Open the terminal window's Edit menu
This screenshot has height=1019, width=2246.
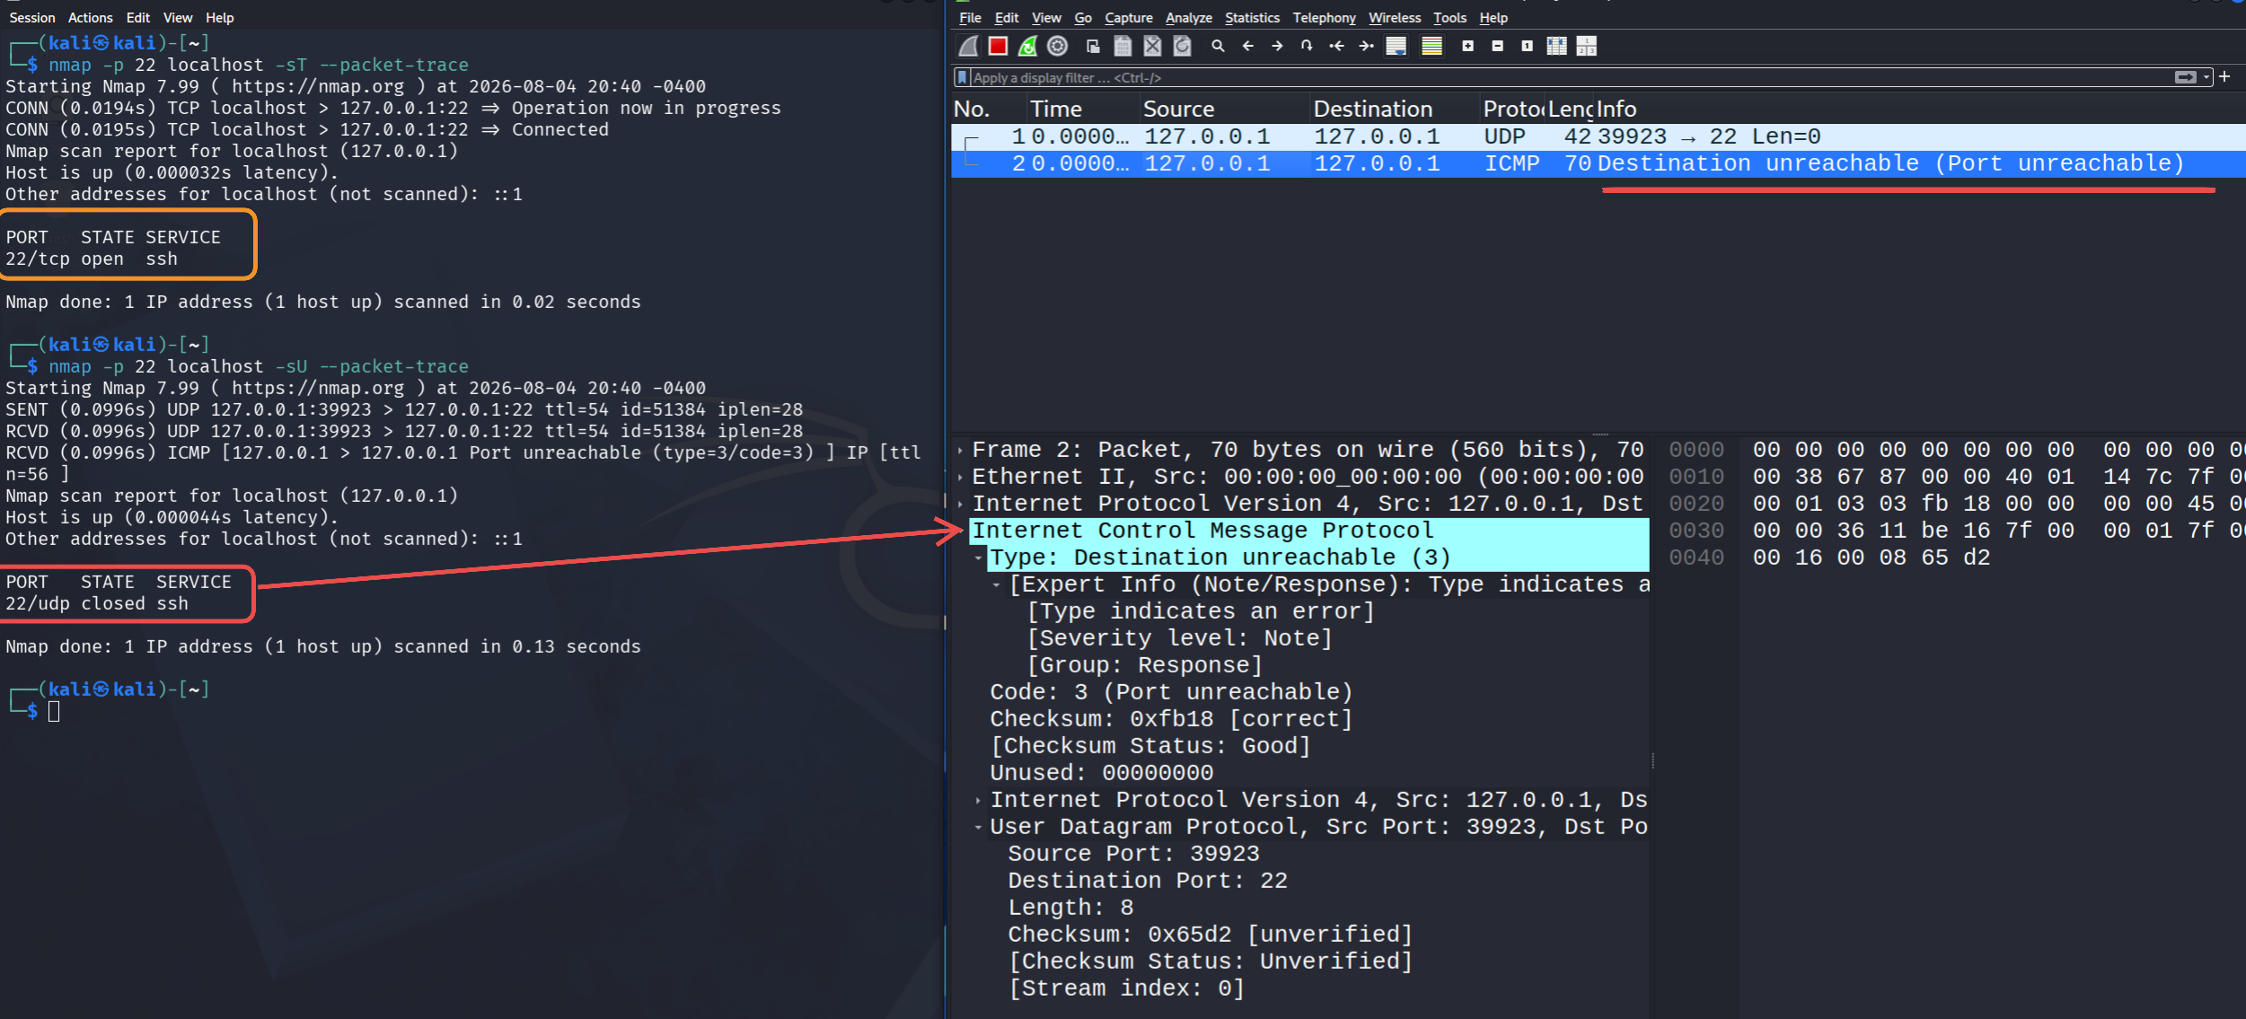pyautogui.click(x=138, y=18)
